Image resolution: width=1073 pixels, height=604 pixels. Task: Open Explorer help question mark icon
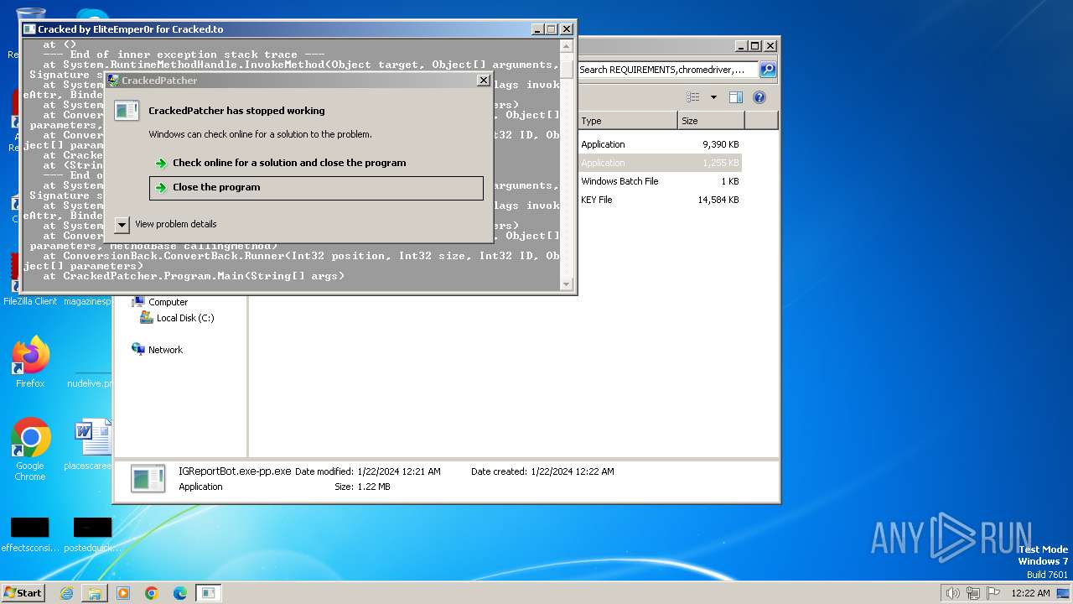pos(759,97)
